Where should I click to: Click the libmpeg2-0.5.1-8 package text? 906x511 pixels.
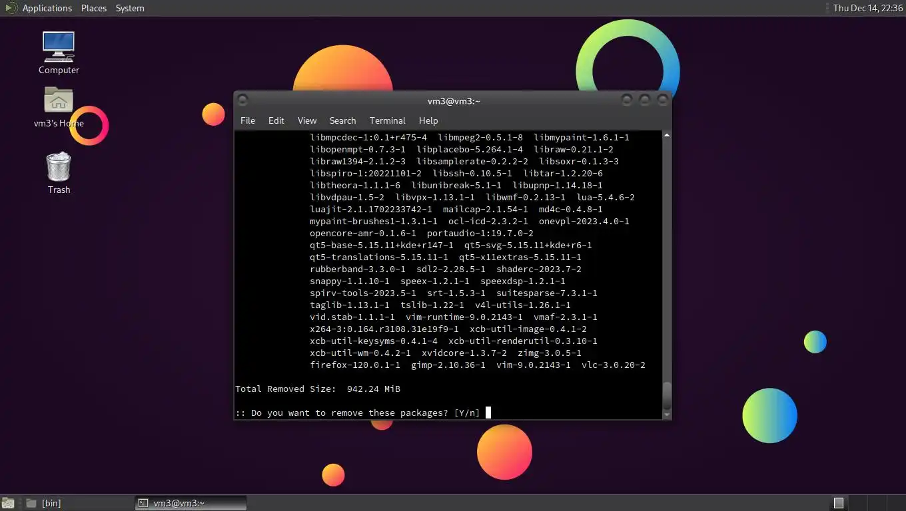pos(480,138)
